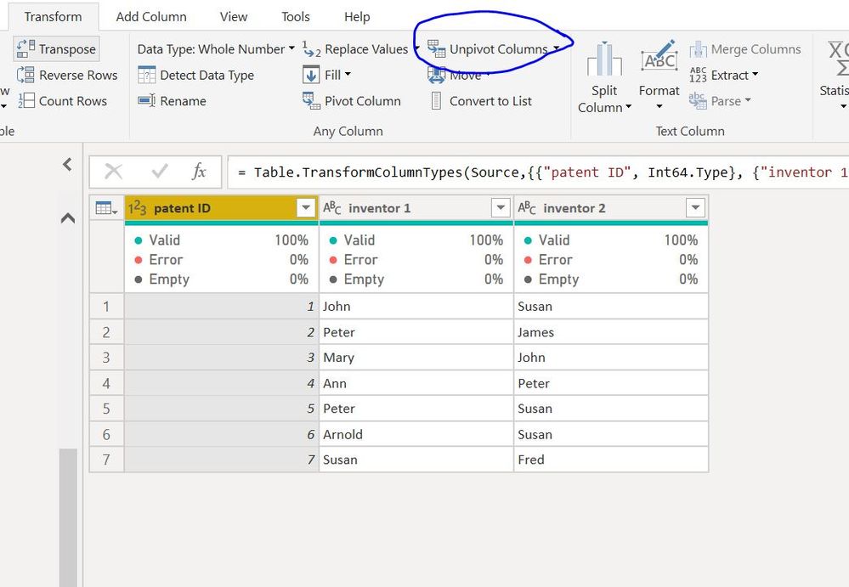
Task: Open table options menu at grid corner
Action: coord(106,208)
